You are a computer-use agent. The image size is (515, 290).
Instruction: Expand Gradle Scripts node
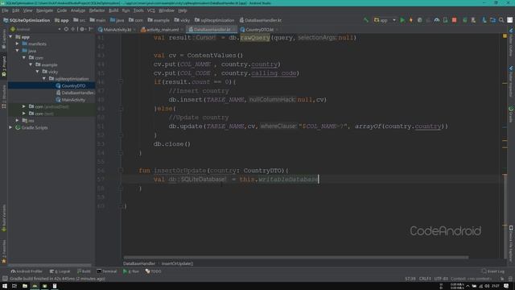[10, 127]
